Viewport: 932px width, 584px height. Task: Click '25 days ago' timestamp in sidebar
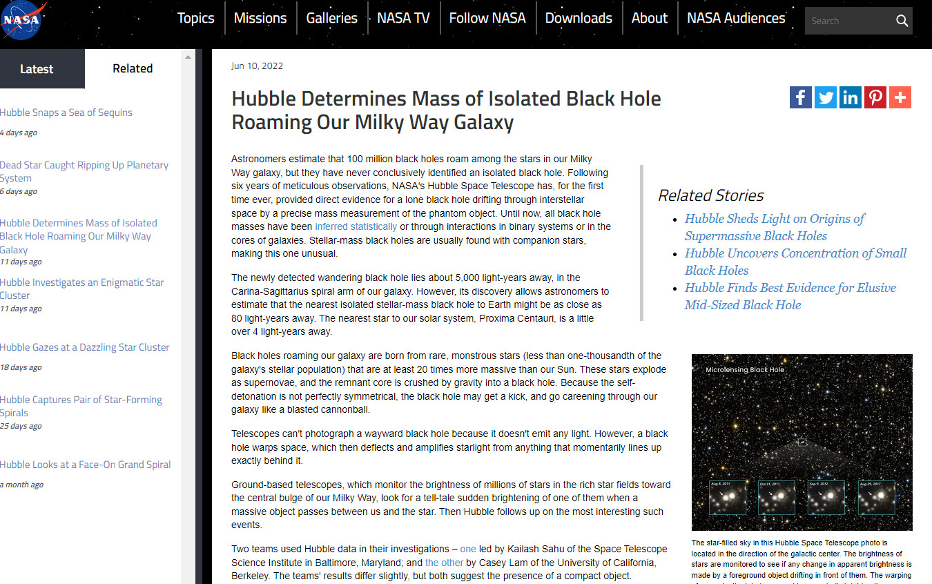(x=21, y=426)
